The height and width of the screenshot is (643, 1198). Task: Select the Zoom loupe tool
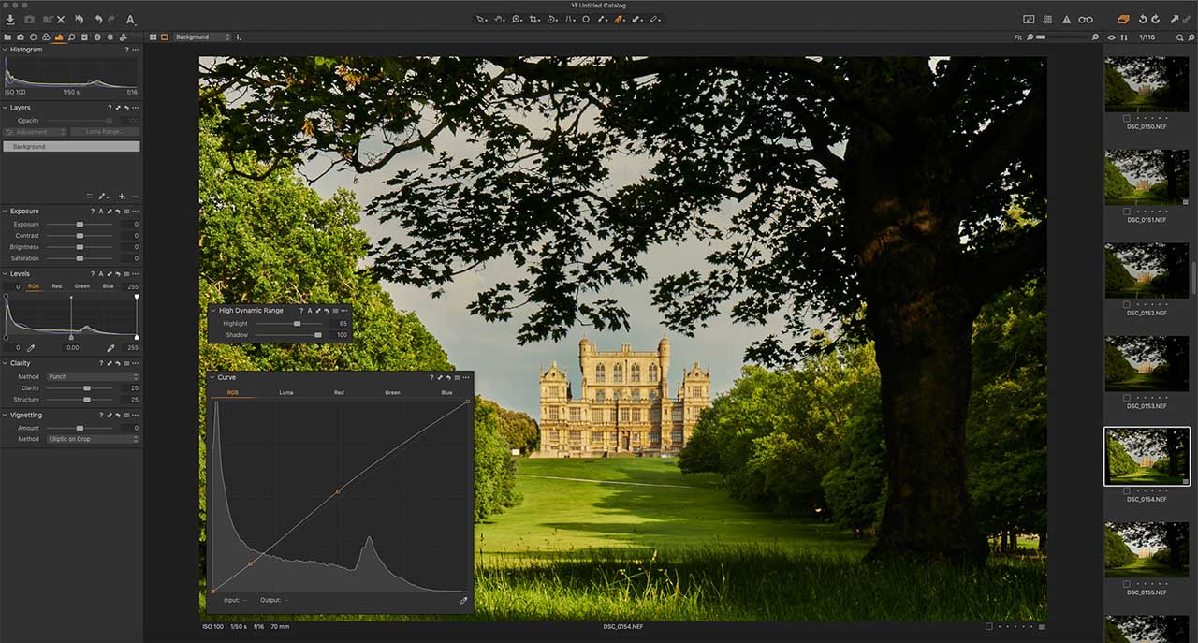pos(517,19)
